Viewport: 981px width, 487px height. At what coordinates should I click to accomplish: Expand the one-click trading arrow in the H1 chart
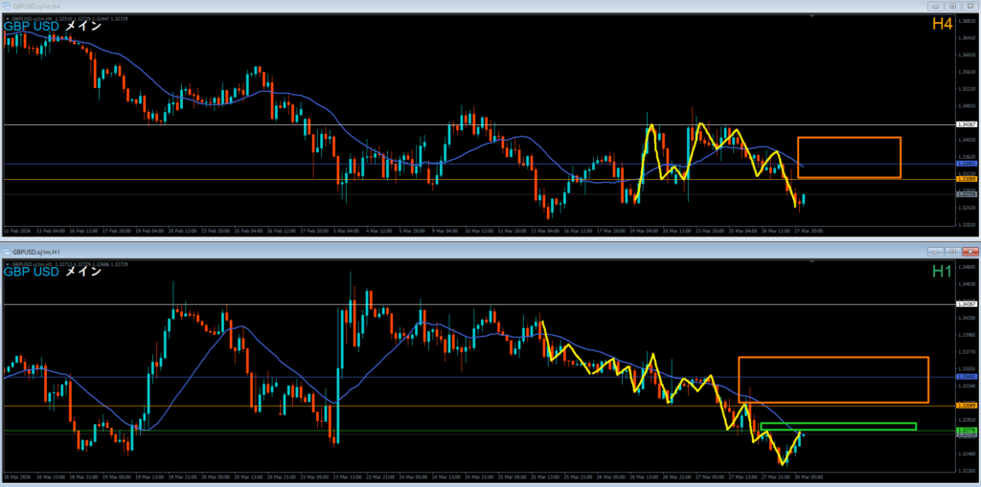[8, 264]
